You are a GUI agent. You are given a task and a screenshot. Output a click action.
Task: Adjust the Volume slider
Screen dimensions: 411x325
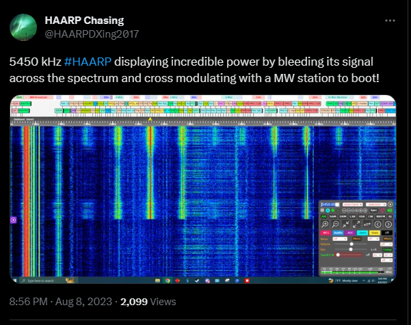click(351, 244)
